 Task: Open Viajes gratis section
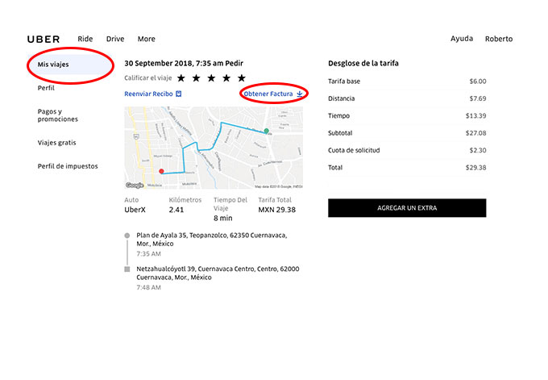[56, 143]
